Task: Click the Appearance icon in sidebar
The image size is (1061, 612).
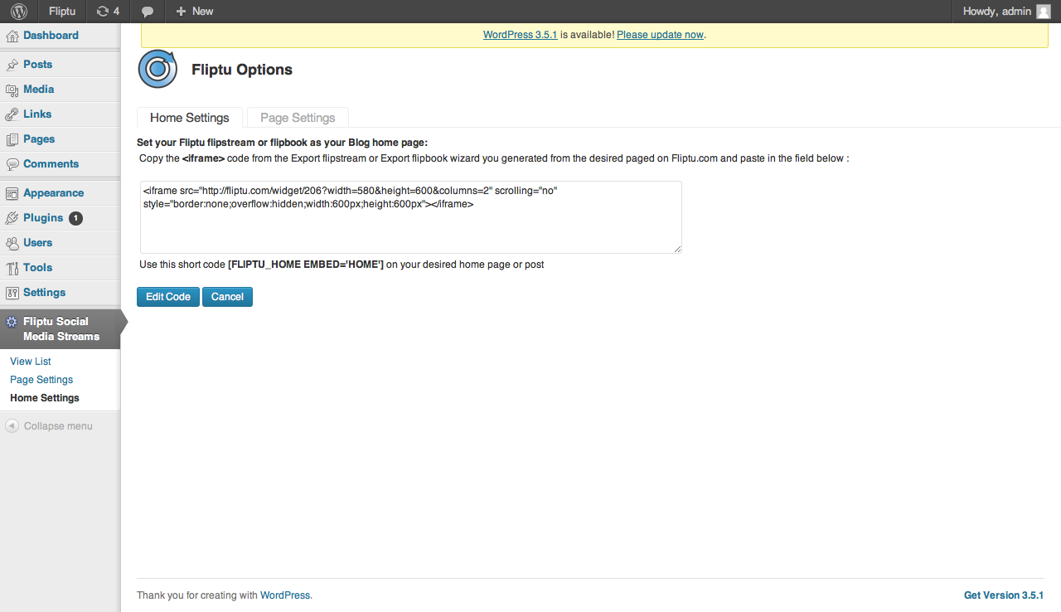Action: click(12, 193)
